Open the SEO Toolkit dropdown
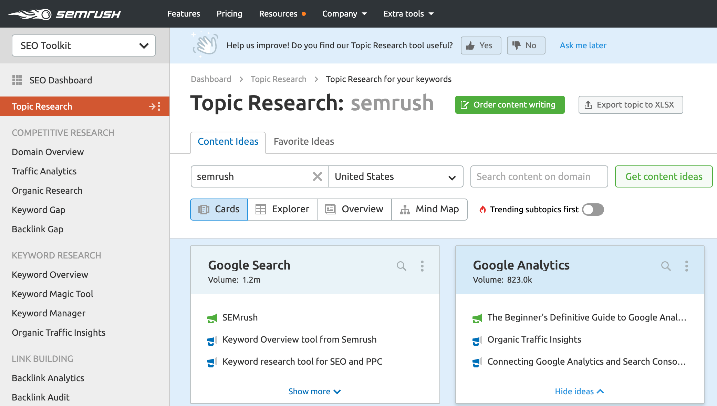This screenshot has width=717, height=406. pos(84,45)
